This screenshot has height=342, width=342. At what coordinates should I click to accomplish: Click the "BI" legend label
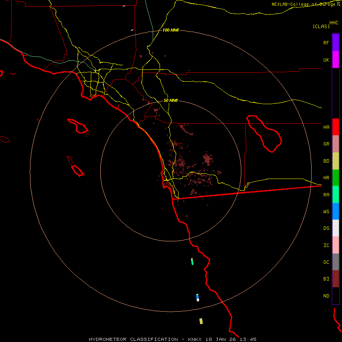coord(326,279)
